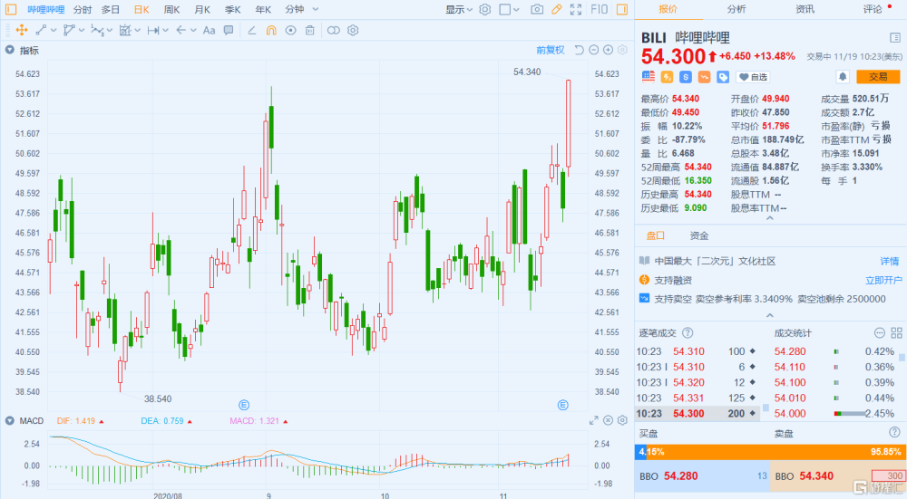Open the 显示 display dropdown
This screenshot has width=907, height=499.
459,9
